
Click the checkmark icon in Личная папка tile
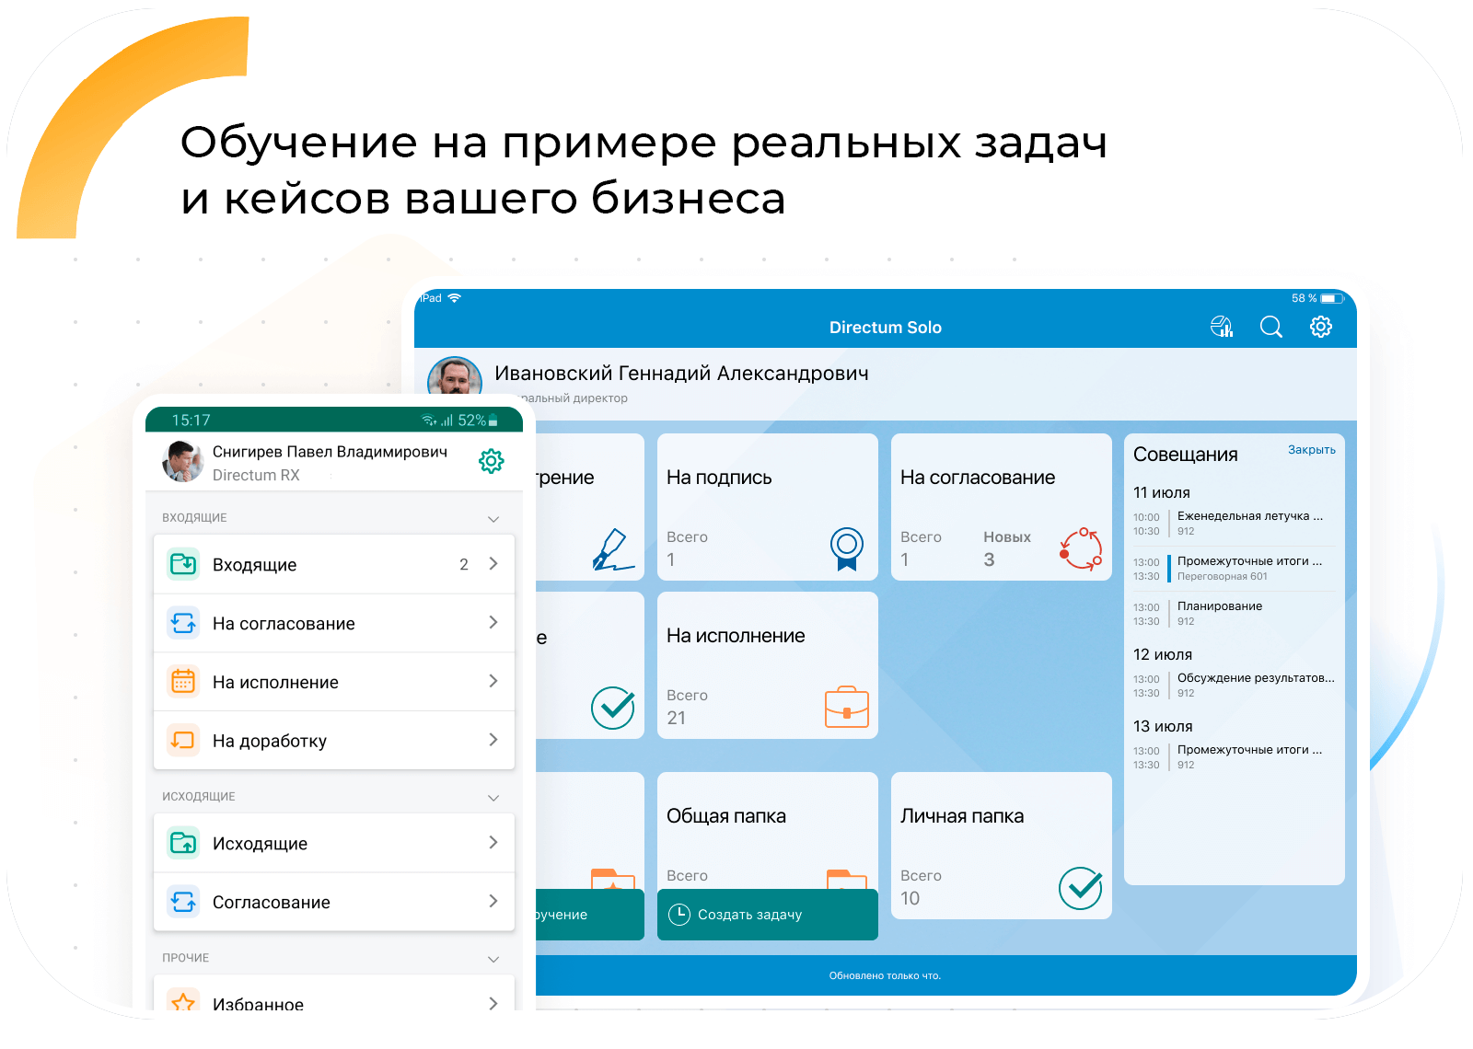pos(1081,888)
